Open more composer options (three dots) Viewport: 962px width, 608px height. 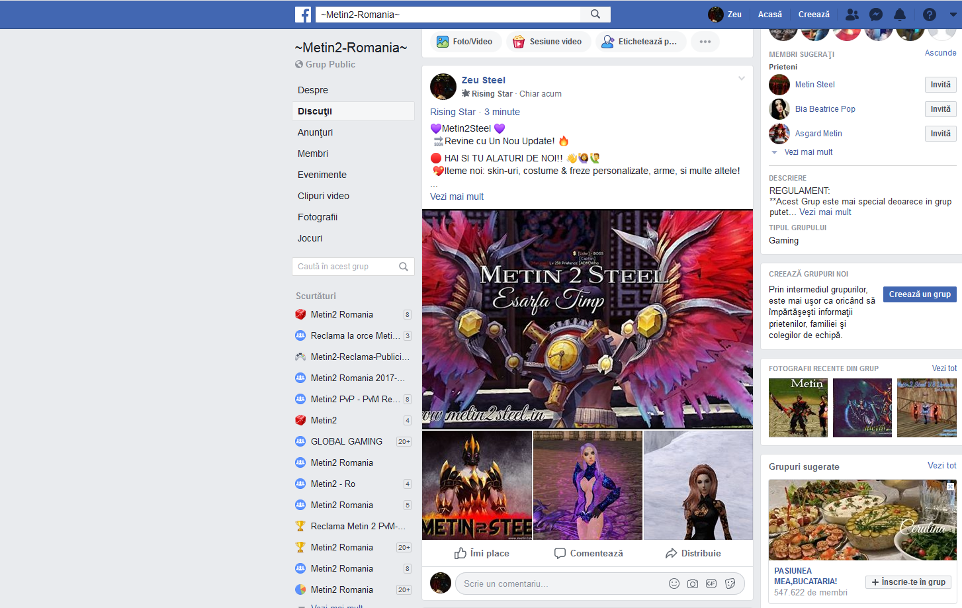click(x=705, y=42)
